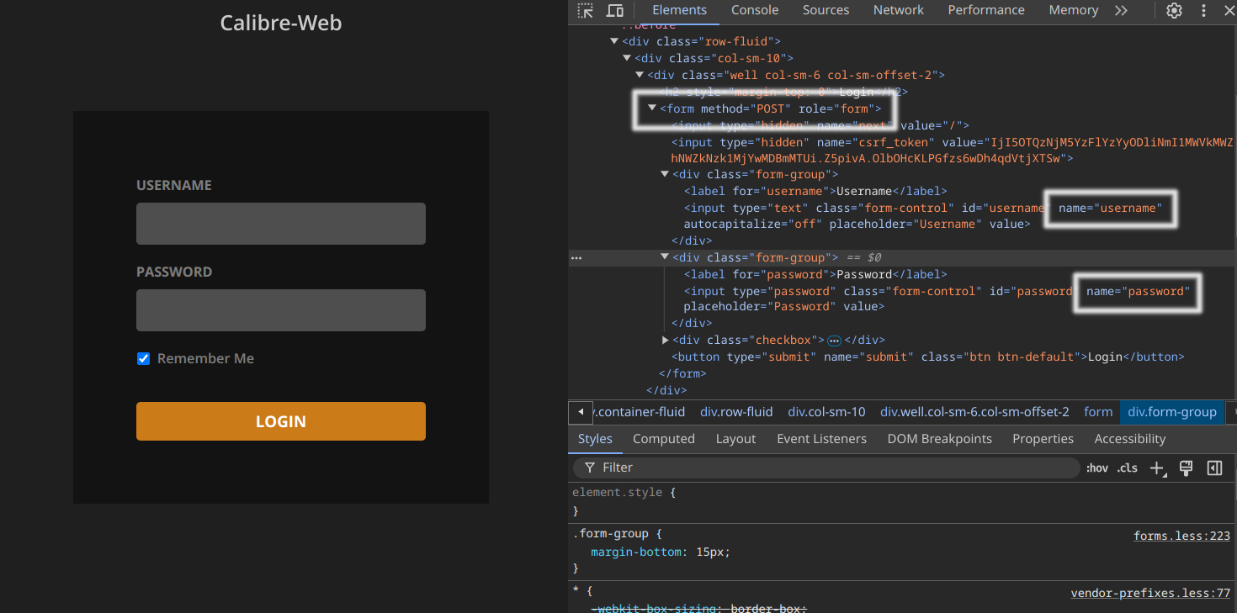The width and height of the screenshot is (1237, 613).
Task: Open the DevTools settings gear
Action: point(1174,11)
